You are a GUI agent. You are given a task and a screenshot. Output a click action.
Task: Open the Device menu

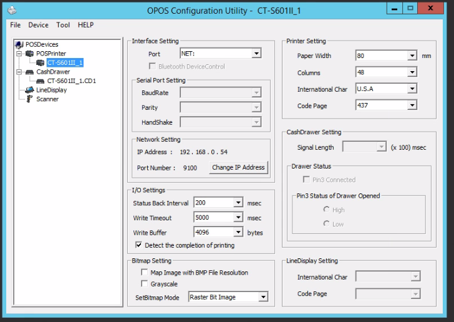click(x=38, y=25)
